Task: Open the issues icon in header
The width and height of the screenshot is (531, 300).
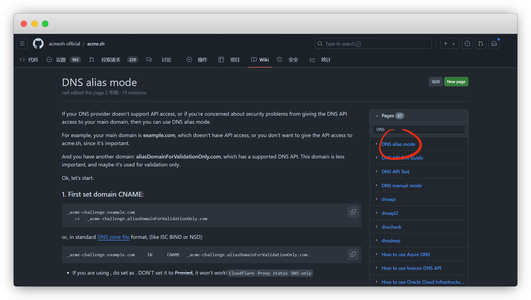Action: pos(467,44)
